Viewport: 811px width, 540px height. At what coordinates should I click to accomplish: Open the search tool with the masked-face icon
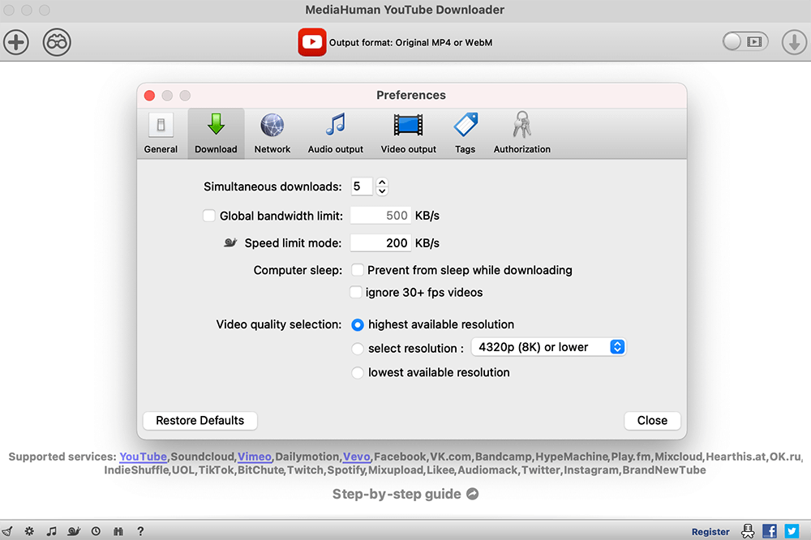coord(57,42)
